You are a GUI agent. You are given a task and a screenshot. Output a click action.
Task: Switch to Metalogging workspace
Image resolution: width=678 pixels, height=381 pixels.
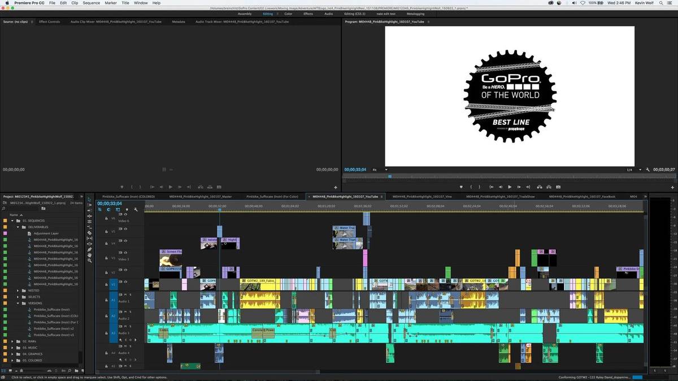pyautogui.click(x=415, y=14)
